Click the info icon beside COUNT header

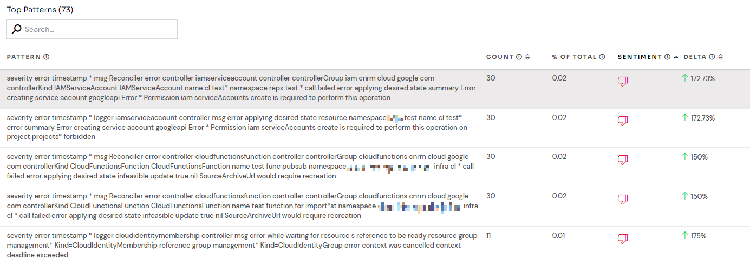coord(519,57)
